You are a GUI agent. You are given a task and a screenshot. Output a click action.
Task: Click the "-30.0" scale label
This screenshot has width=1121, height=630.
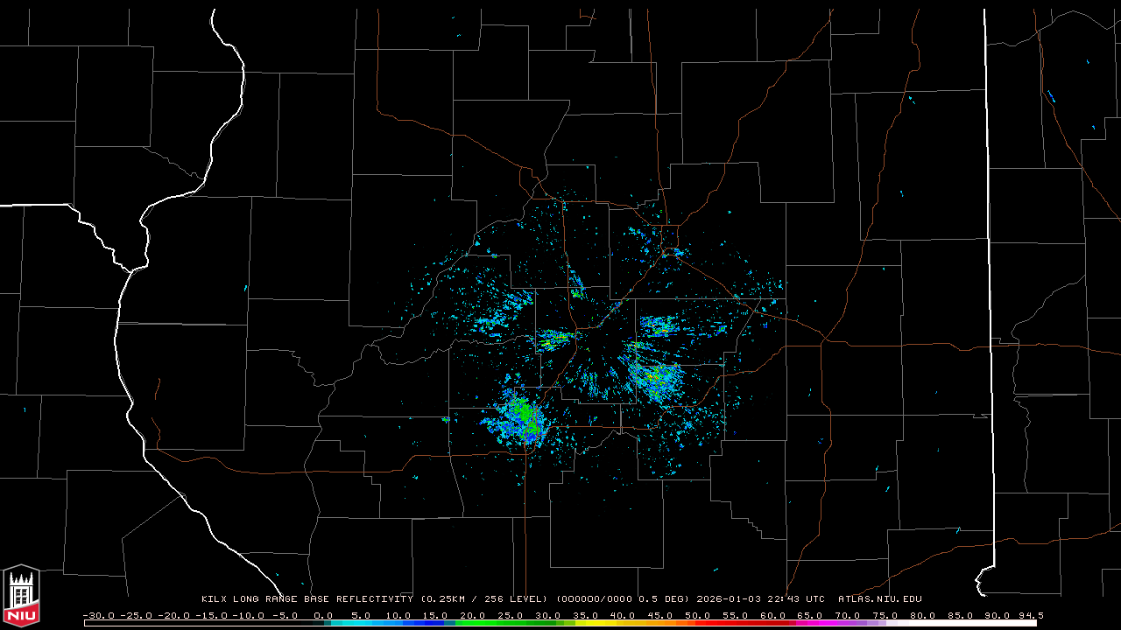click(98, 615)
